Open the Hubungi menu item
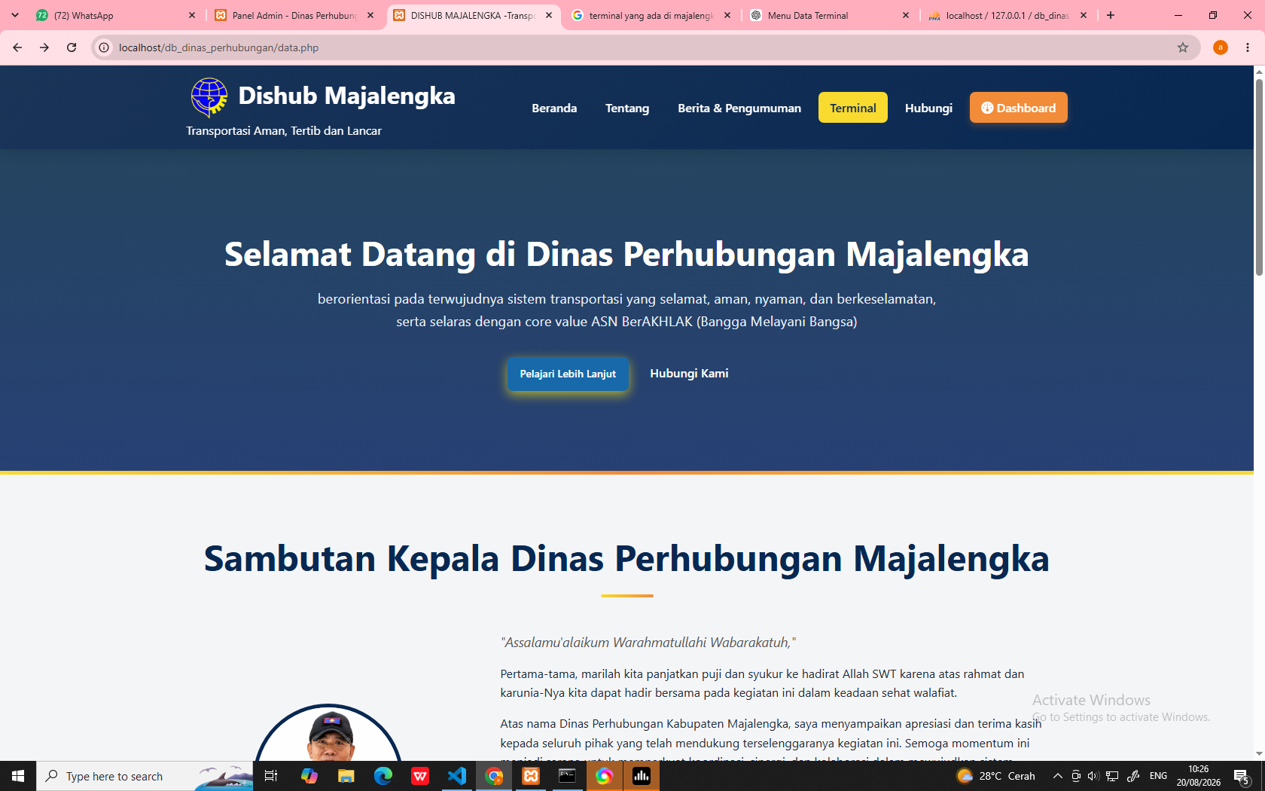The image size is (1265, 791). pyautogui.click(x=928, y=108)
